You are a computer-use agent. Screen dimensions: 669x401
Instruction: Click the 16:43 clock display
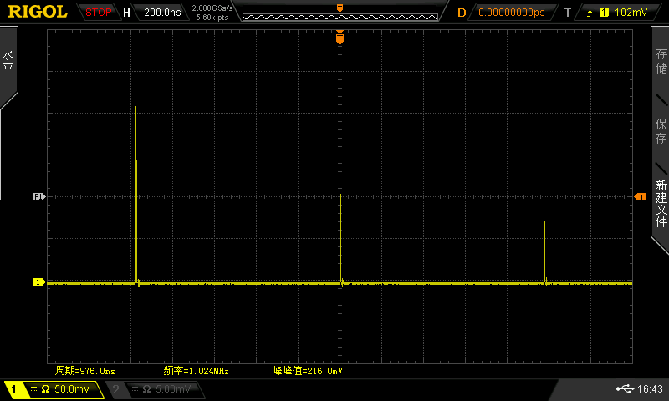pos(650,388)
